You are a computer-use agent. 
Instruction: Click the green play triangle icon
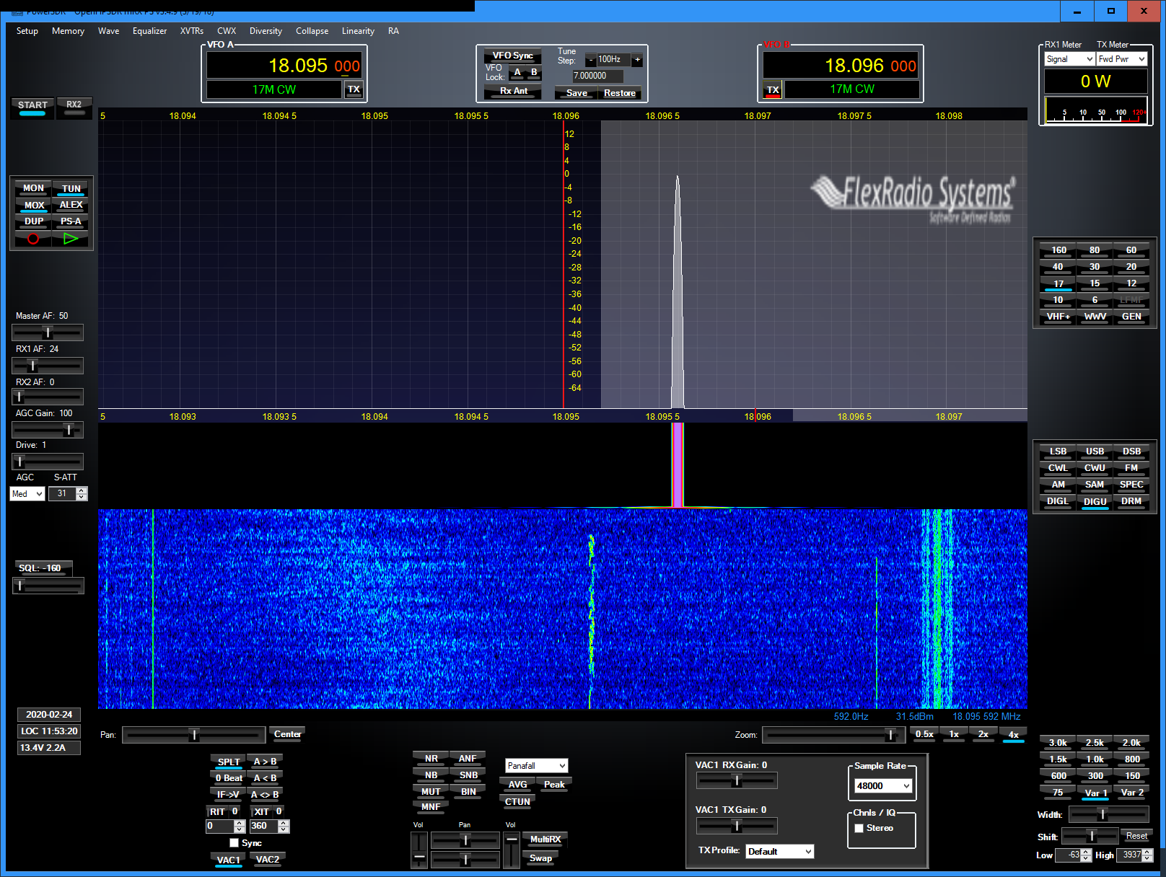71,239
